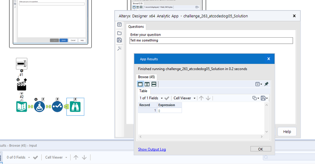This screenshot has width=315, height=164.
Task: Click OK in App Results dialog
Action: click(261, 149)
